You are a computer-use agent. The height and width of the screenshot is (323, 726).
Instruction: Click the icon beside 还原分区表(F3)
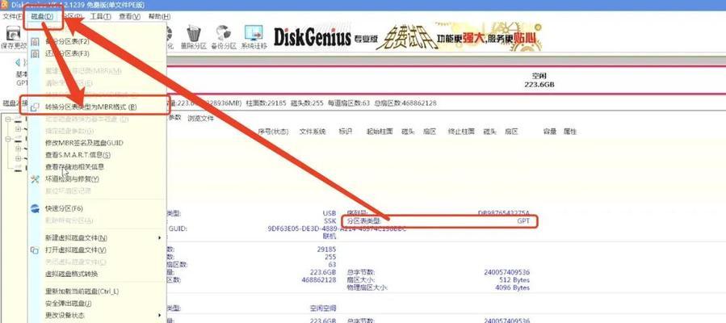(35, 53)
